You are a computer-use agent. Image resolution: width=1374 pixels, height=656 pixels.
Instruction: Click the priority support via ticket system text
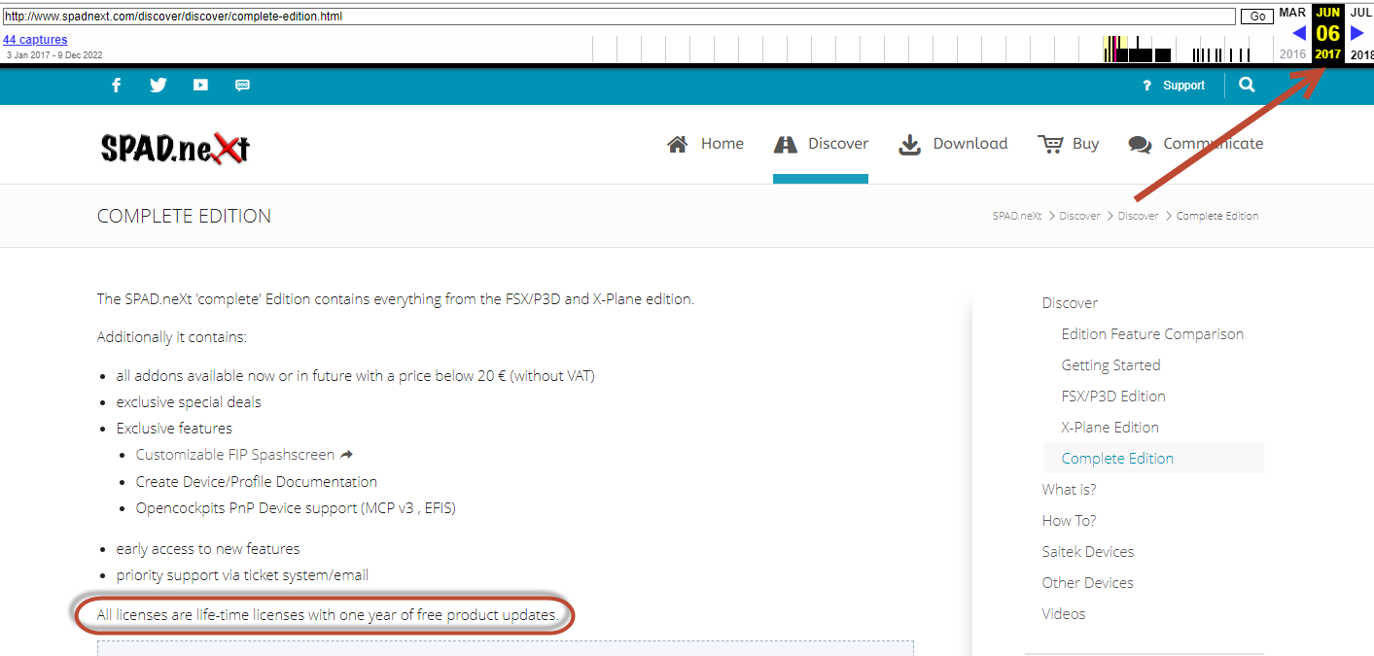point(242,575)
